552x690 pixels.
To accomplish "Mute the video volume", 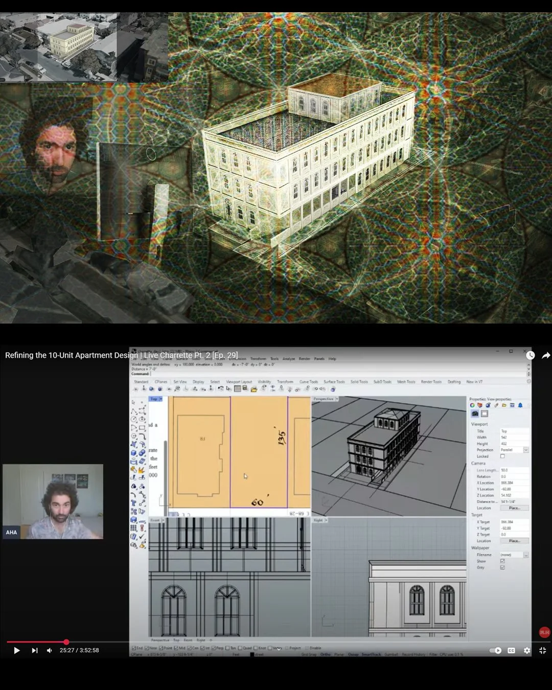I will pyautogui.click(x=49, y=650).
